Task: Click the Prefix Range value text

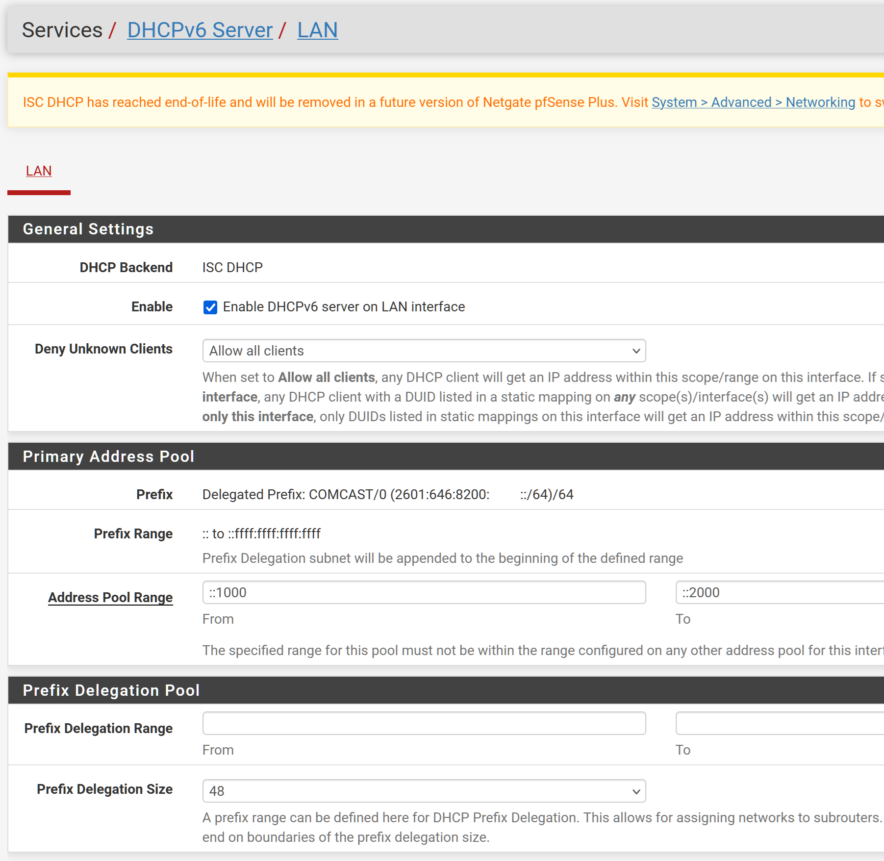Action: coord(261,533)
